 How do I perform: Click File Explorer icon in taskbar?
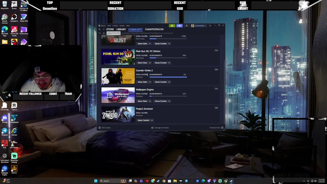click(x=175, y=181)
